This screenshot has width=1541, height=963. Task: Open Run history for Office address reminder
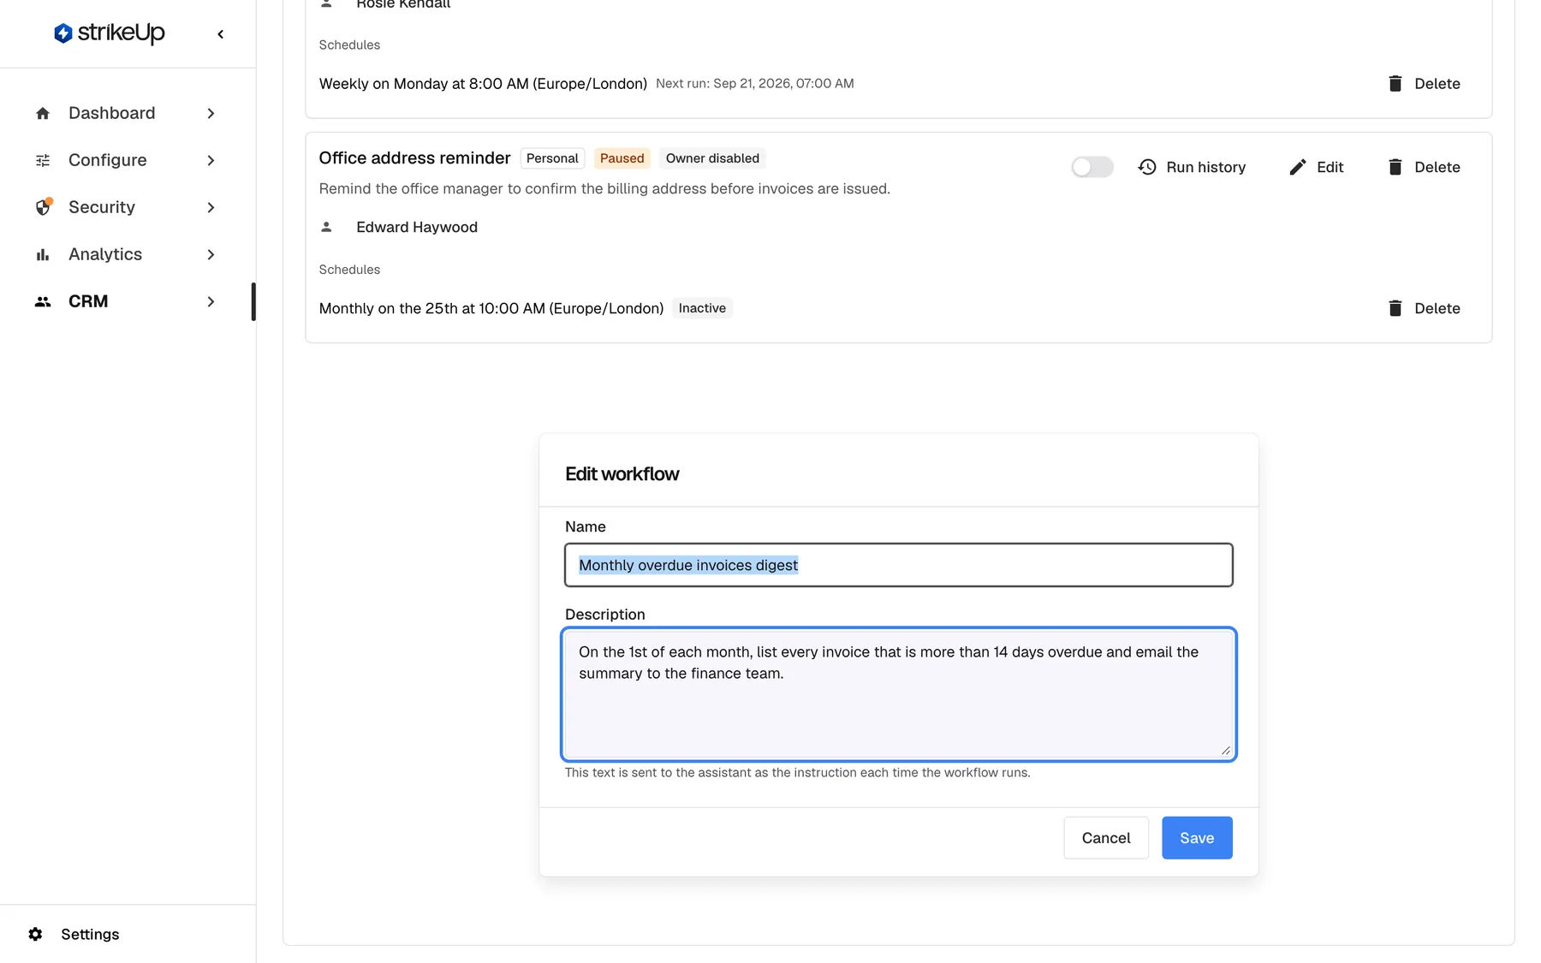1192,167
